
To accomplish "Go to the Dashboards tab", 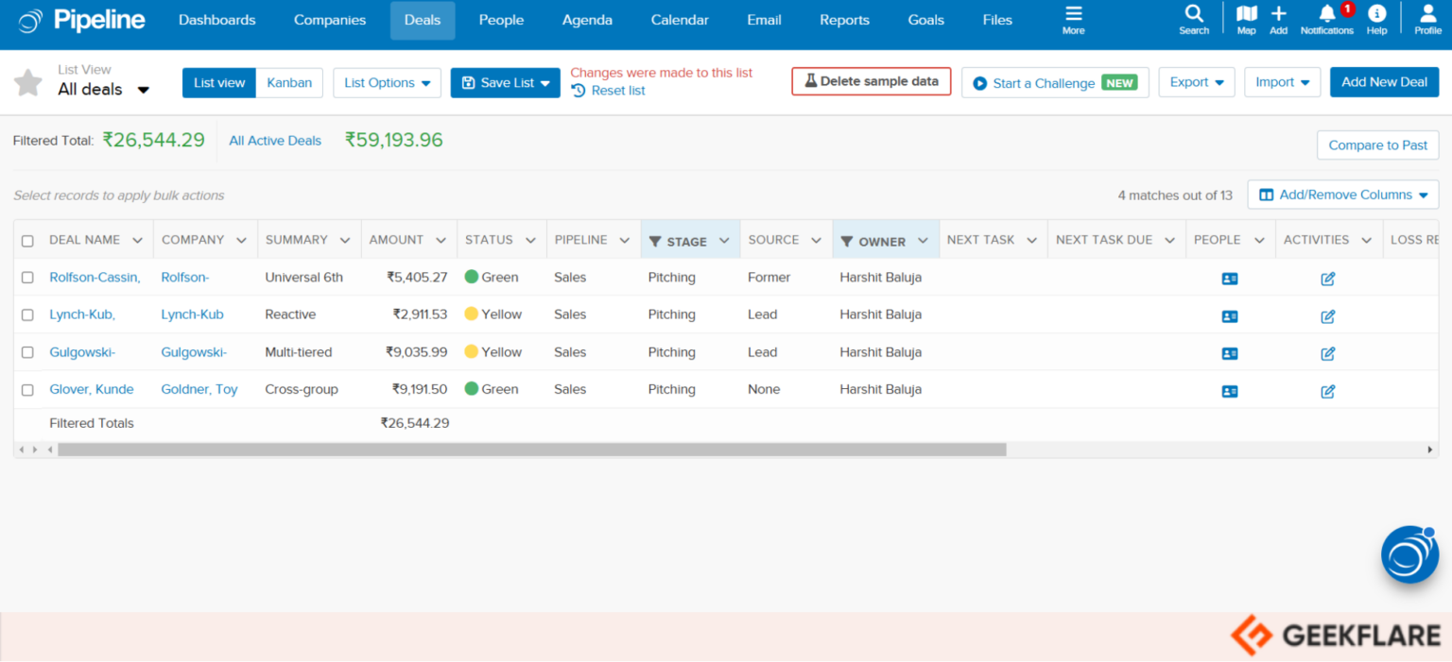I will click(x=217, y=20).
